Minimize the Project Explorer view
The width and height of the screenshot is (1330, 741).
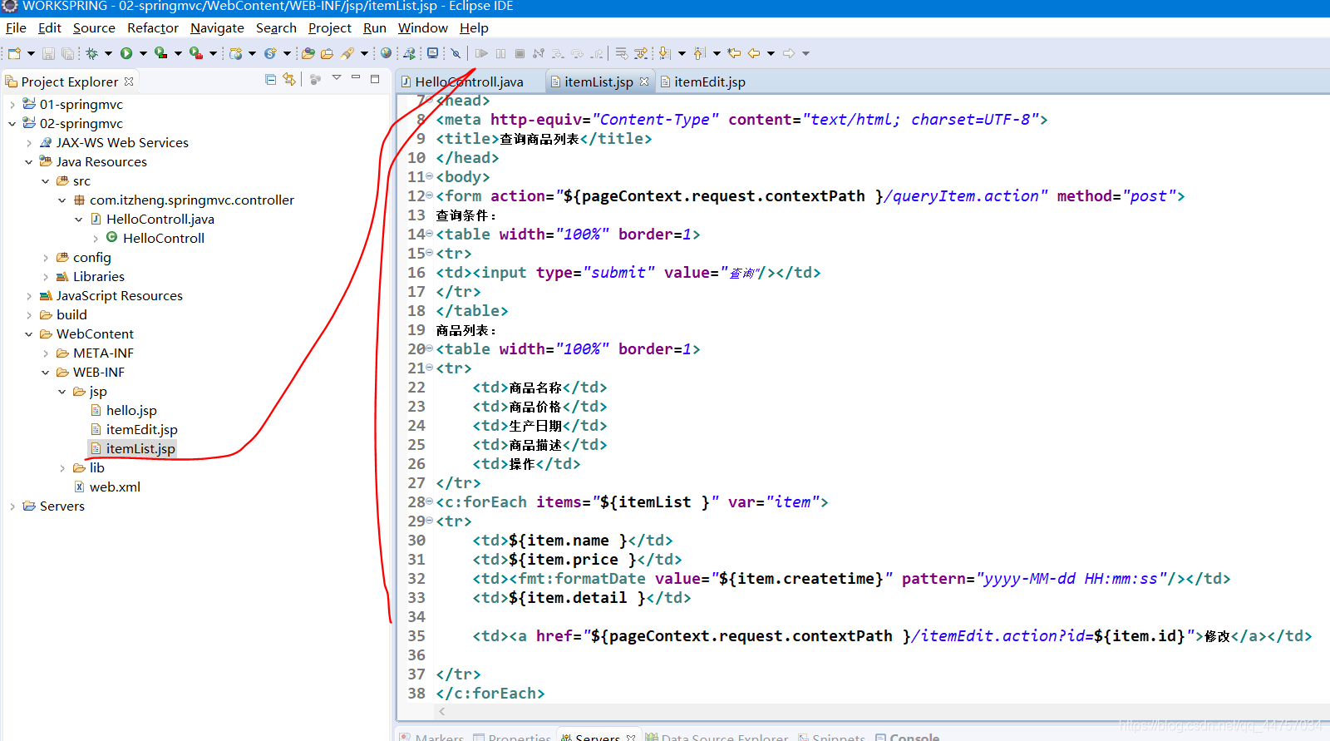[356, 78]
